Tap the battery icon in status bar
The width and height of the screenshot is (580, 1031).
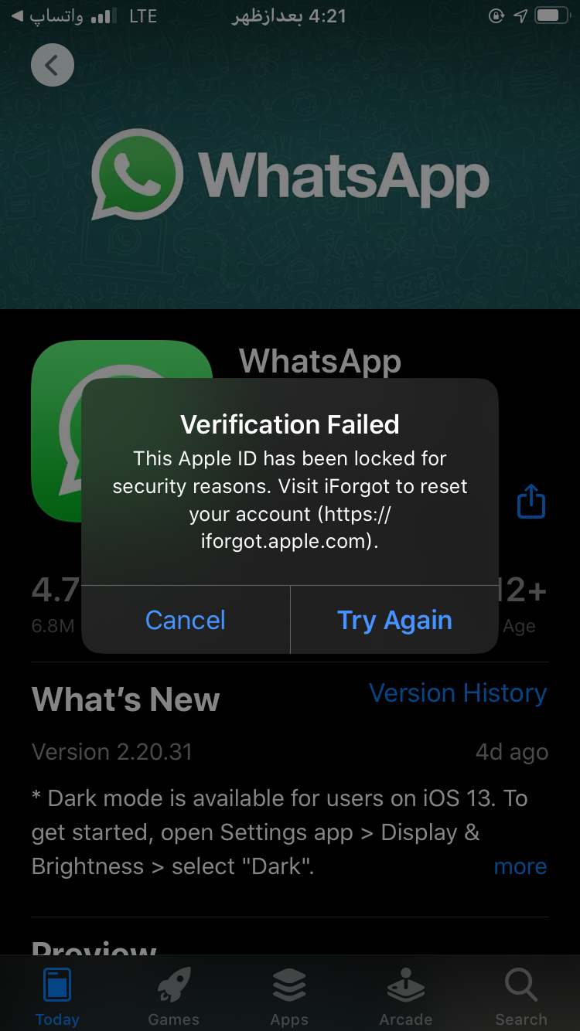(552, 15)
